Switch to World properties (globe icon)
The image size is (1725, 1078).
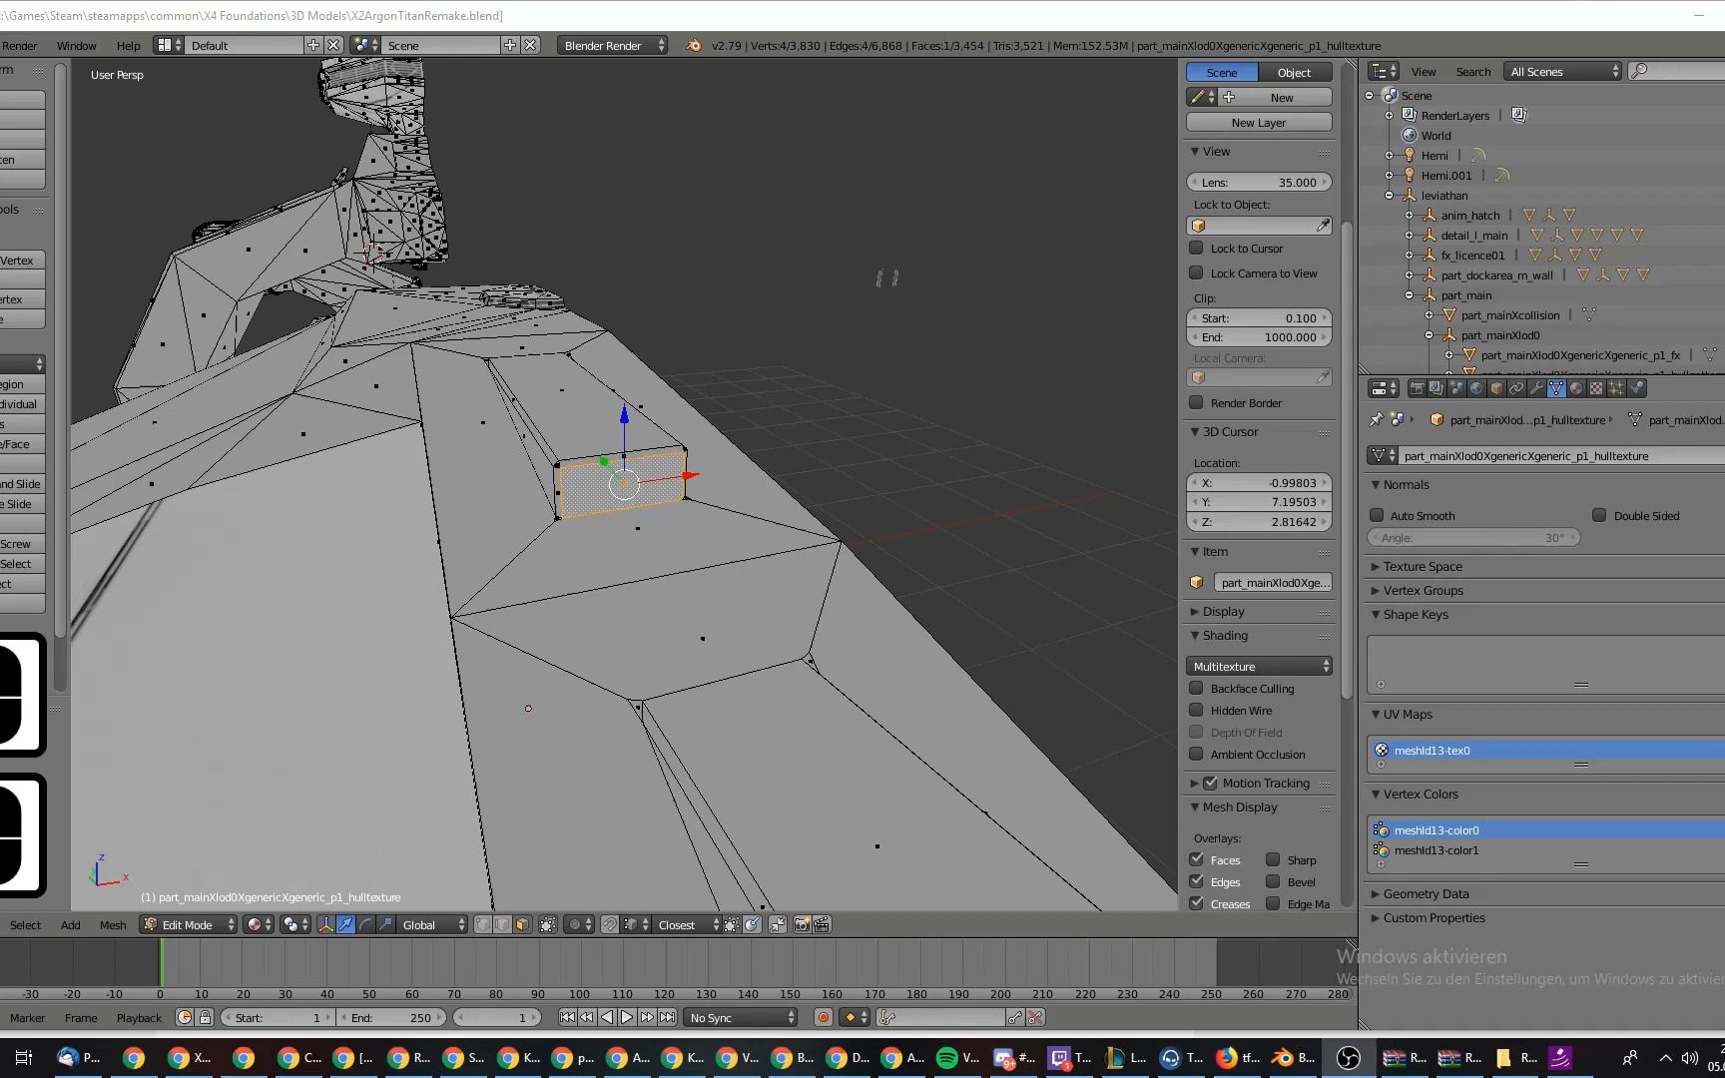coord(1475,388)
